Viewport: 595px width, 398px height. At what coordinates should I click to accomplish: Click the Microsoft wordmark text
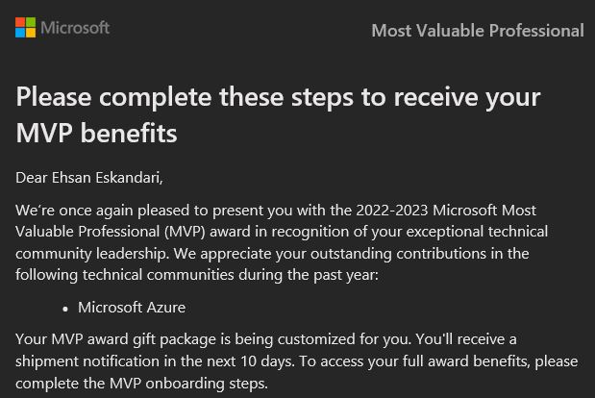pyautogui.click(x=75, y=28)
